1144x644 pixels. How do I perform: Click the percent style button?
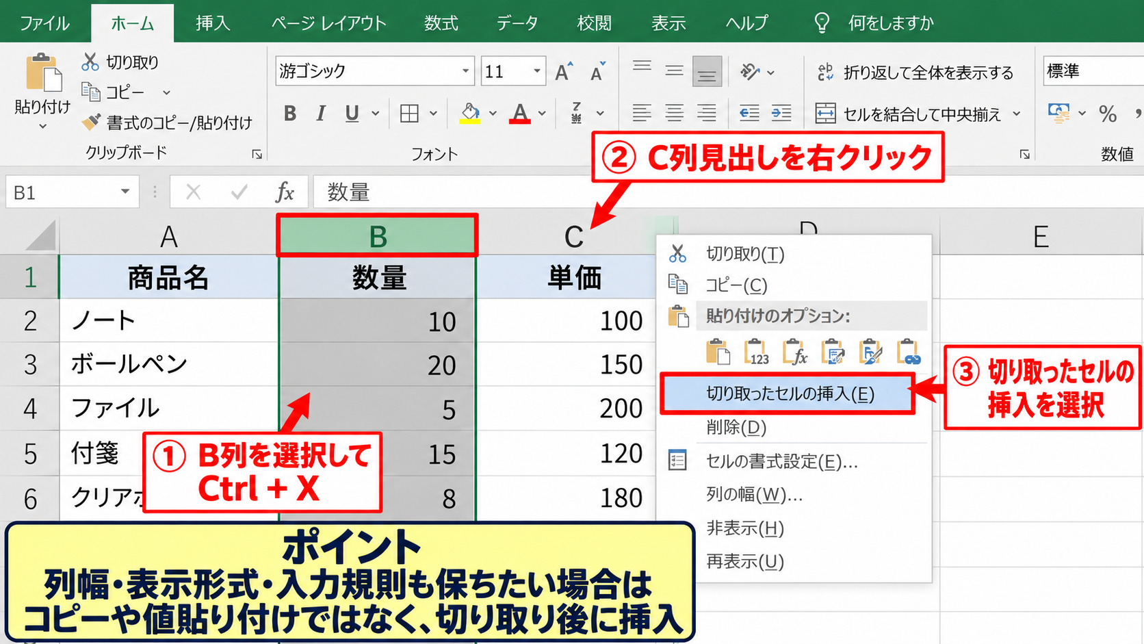pyautogui.click(x=1108, y=114)
